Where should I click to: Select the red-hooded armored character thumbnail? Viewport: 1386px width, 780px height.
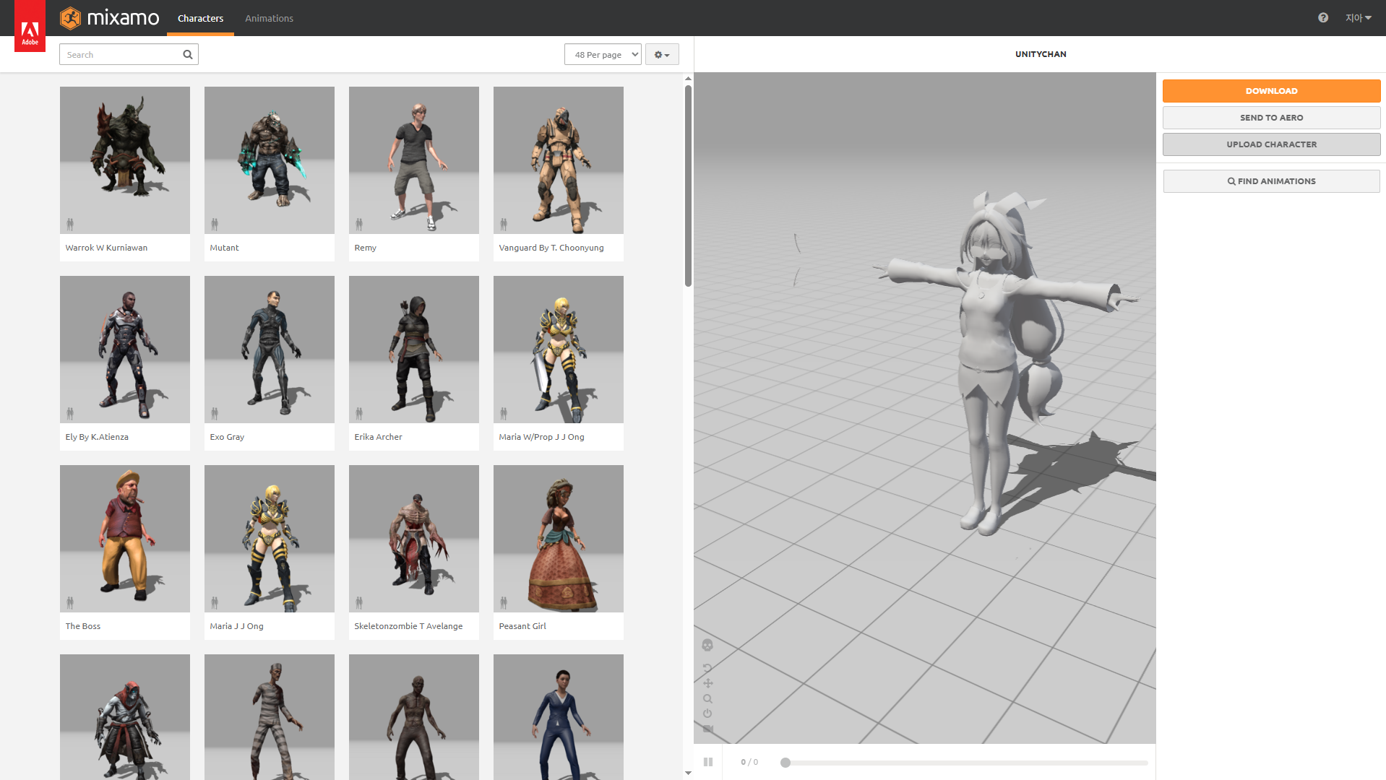point(125,717)
